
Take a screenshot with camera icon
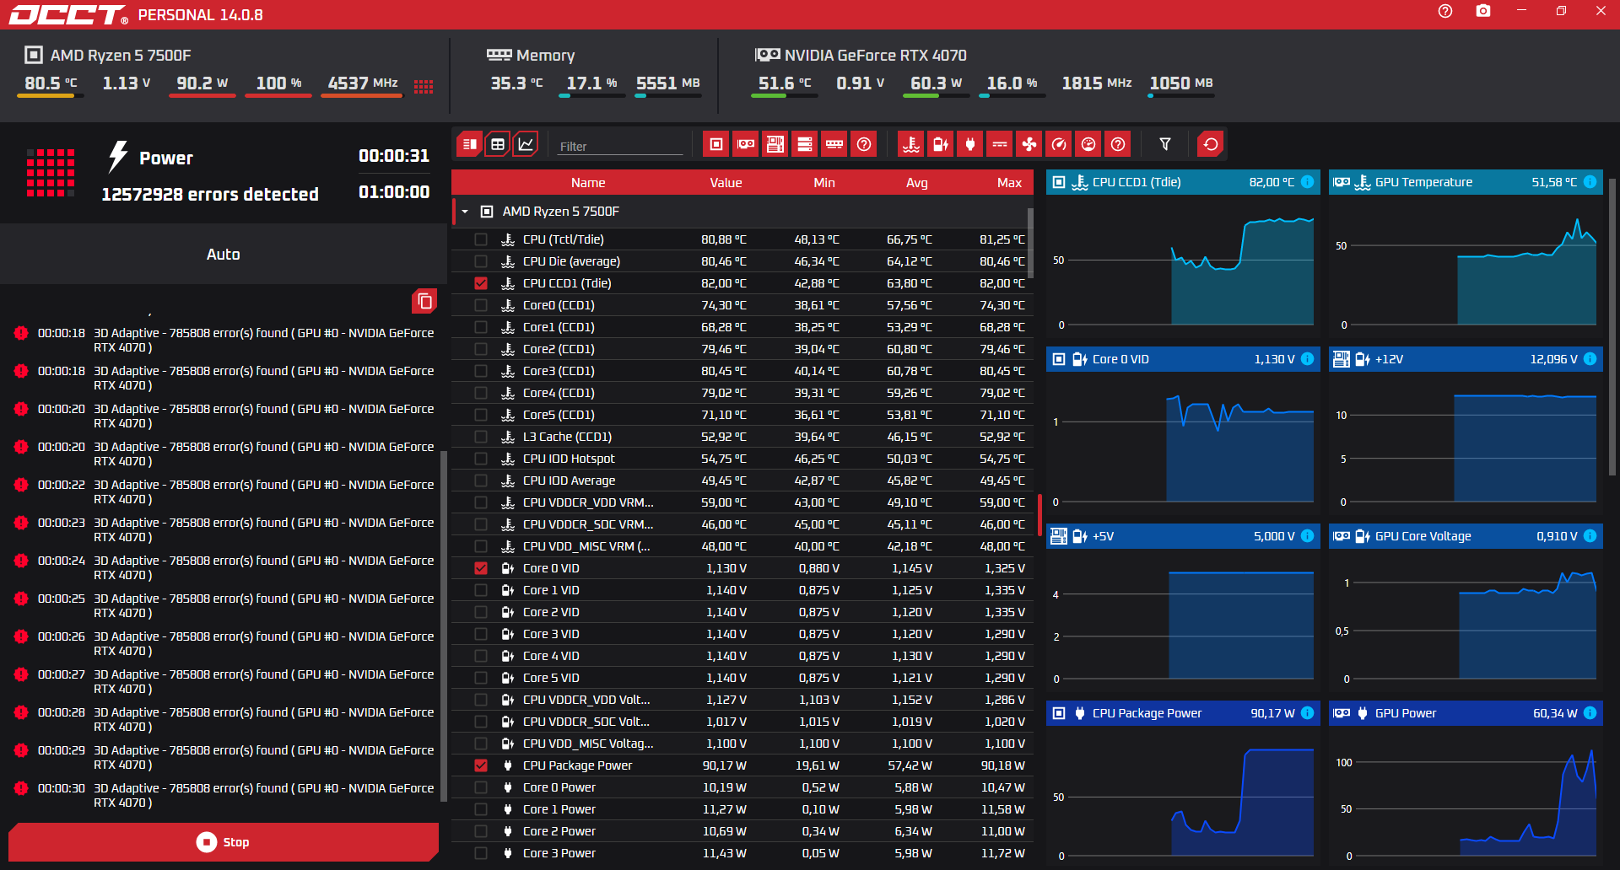[x=1483, y=11]
